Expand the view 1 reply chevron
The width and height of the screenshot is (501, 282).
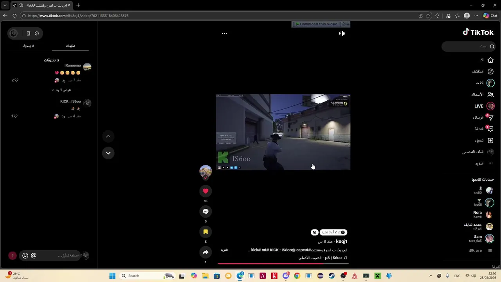[x=61, y=90]
